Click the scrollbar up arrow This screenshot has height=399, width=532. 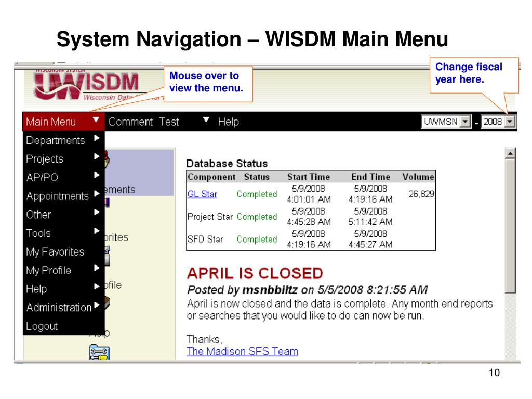(510, 153)
